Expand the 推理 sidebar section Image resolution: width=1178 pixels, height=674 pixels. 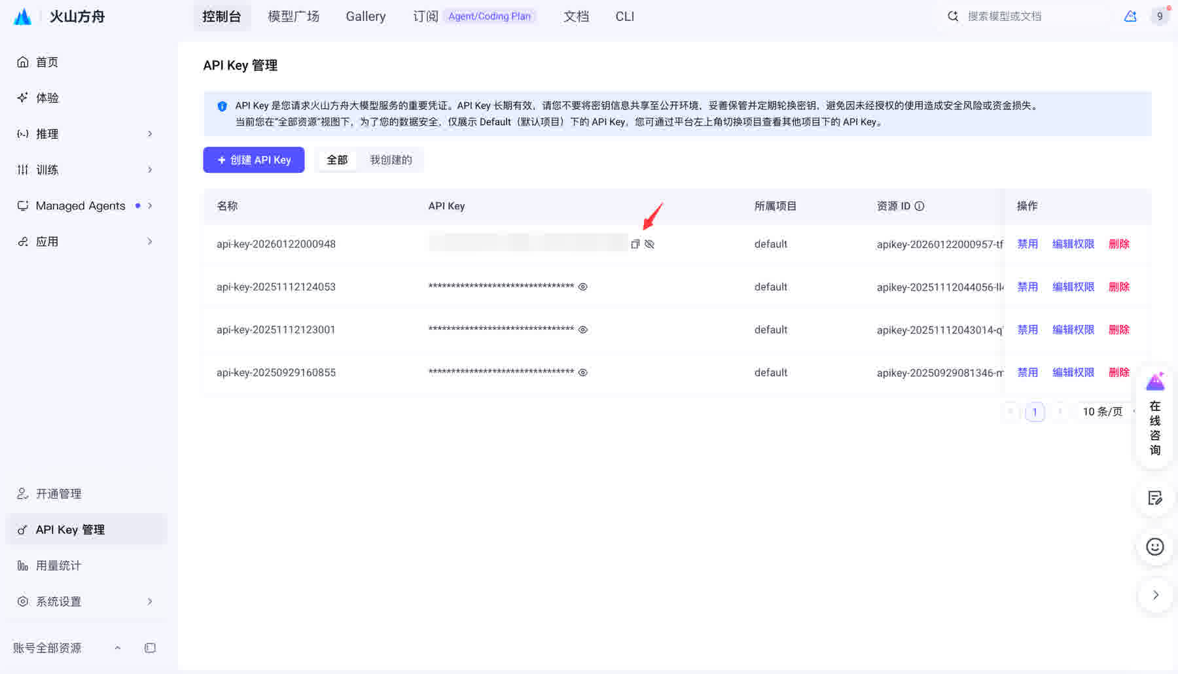86,134
